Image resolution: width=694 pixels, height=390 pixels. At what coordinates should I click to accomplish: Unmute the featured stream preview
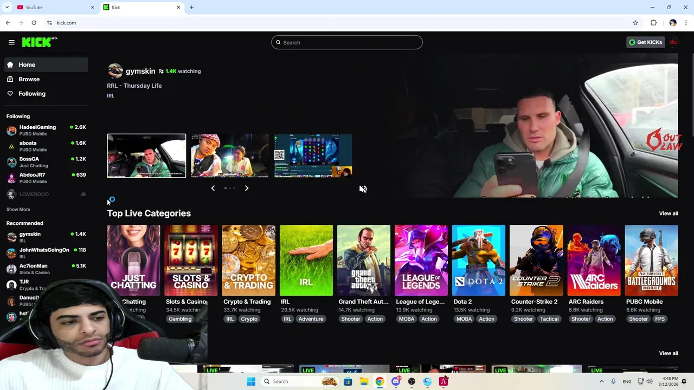(363, 189)
